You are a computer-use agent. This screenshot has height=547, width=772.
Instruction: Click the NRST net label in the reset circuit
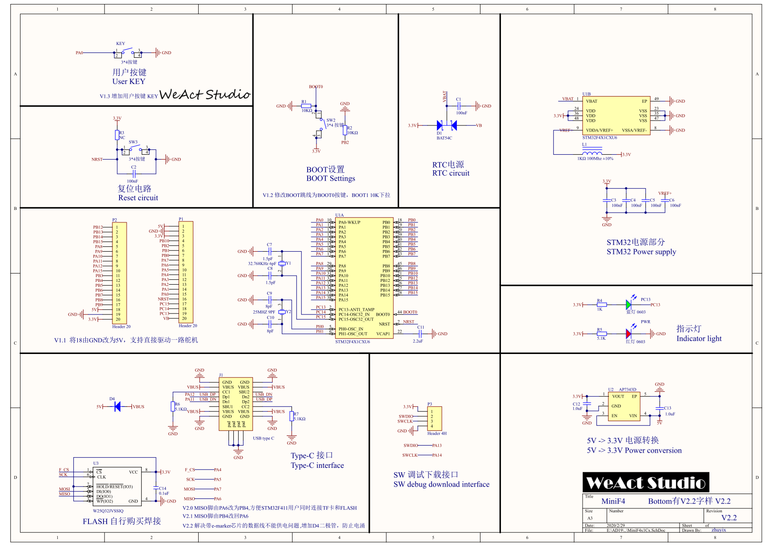(97, 159)
